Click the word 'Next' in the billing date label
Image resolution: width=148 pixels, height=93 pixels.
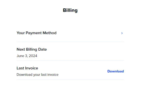click(21, 49)
